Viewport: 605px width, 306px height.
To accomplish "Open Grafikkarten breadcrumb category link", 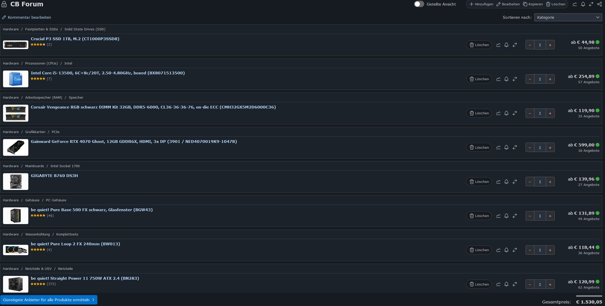I will tap(35, 132).
